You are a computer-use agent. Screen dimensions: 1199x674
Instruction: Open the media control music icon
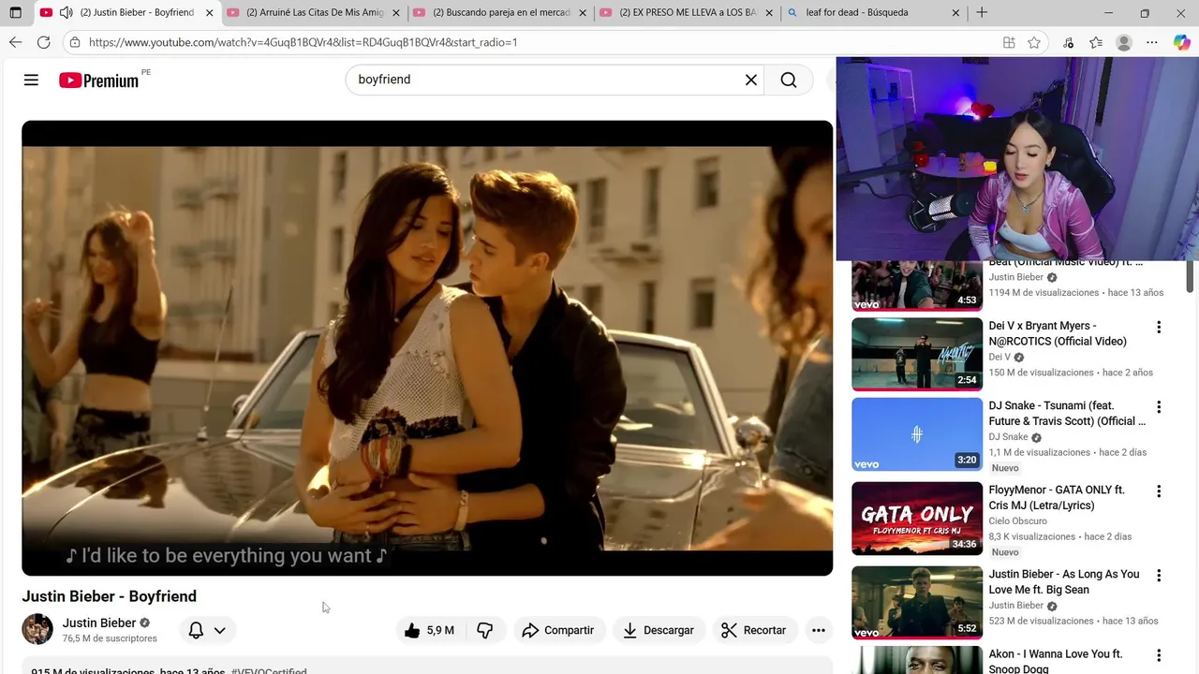click(x=1068, y=42)
